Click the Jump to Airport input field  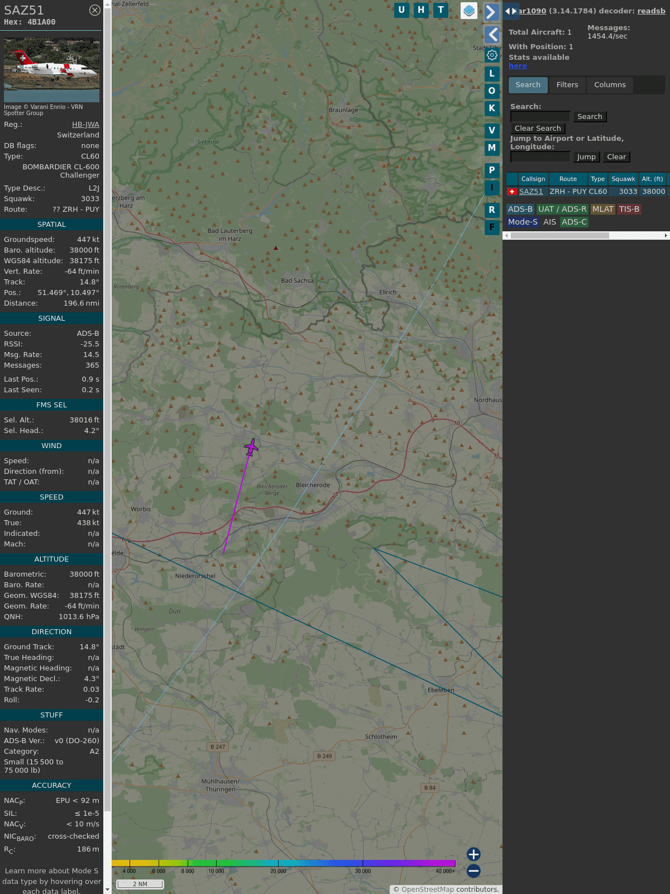point(540,157)
